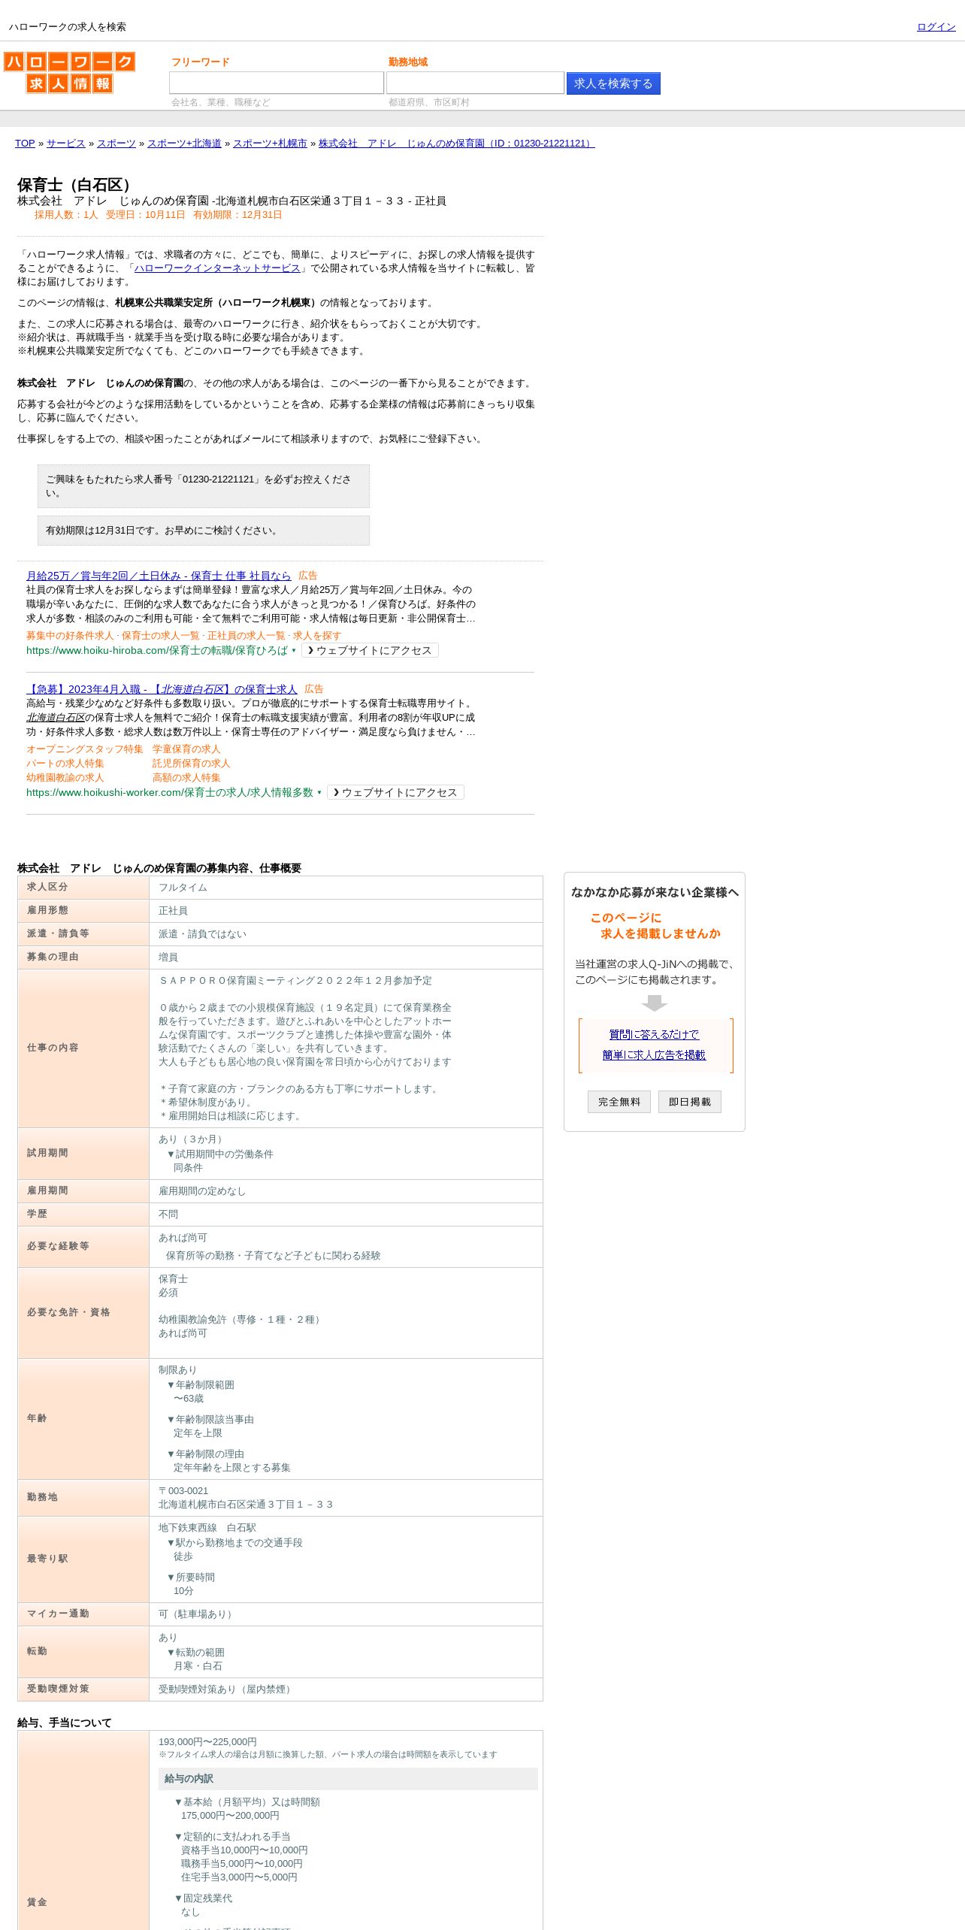Open the スポーツ+北海道 breadcrumb link
965x1930 pixels.
[x=184, y=144]
